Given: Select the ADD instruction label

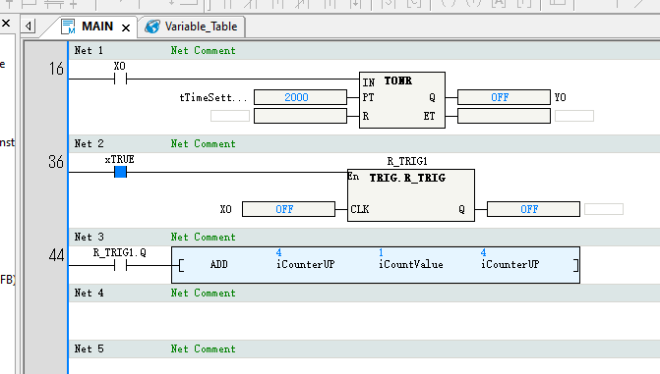Looking at the screenshot, I should pos(219,264).
